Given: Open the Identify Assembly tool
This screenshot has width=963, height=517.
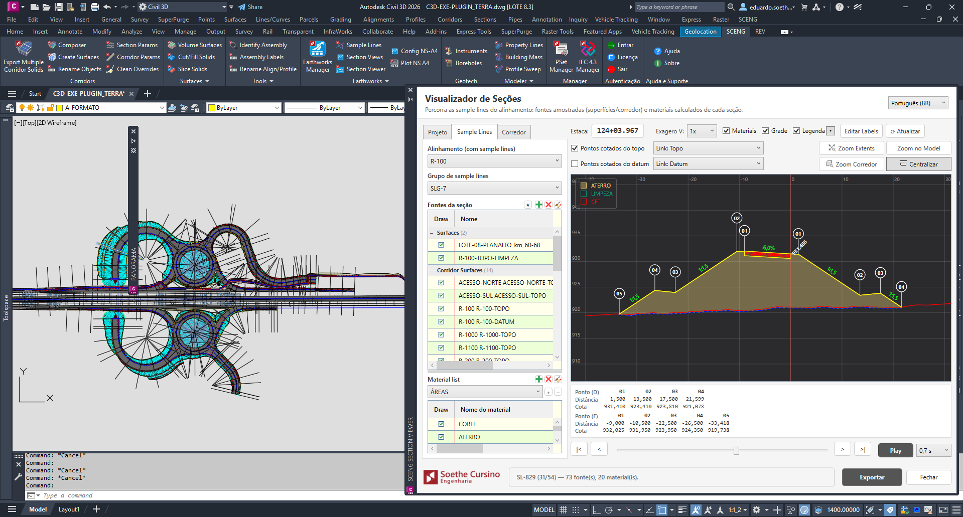Looking at the screenshot, I should pos(258,45).
